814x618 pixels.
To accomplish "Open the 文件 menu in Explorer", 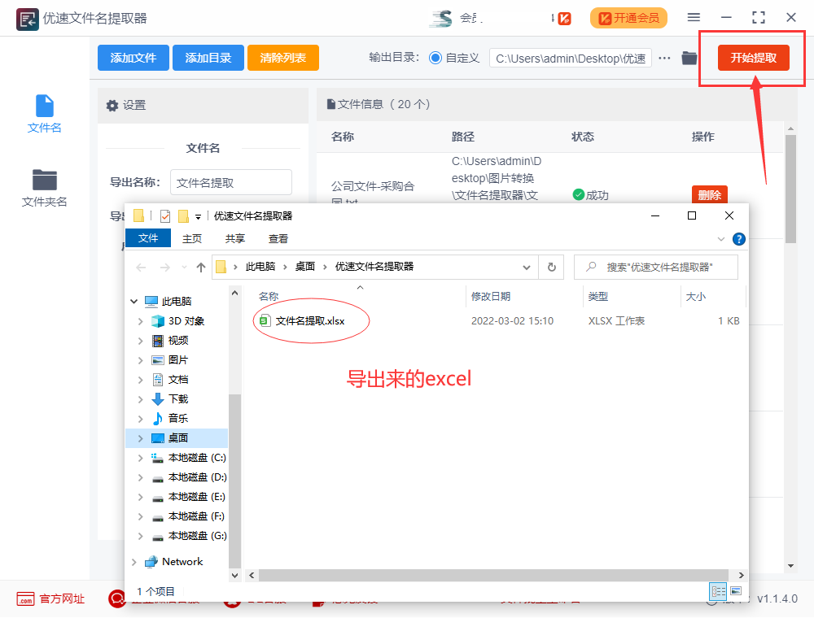I will [148, 237].
